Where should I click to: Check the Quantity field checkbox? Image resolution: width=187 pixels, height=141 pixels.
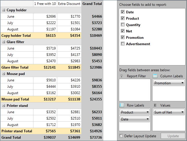click(123, 24)
